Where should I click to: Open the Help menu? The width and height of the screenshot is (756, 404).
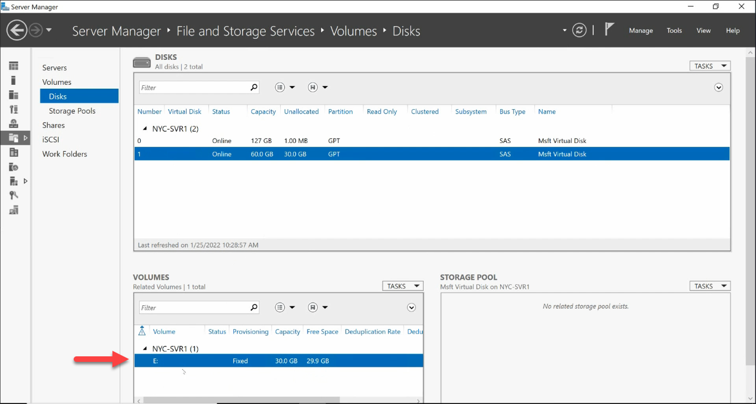pos(733,30)
